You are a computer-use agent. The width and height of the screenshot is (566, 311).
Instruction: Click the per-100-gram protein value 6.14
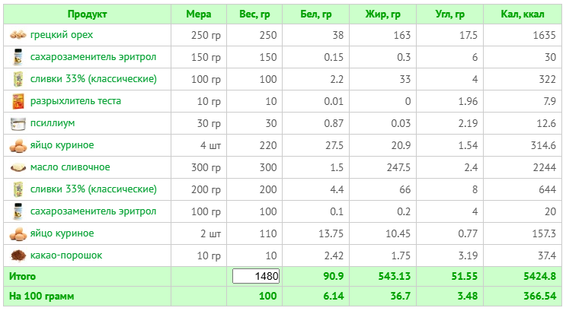(333, 297)
